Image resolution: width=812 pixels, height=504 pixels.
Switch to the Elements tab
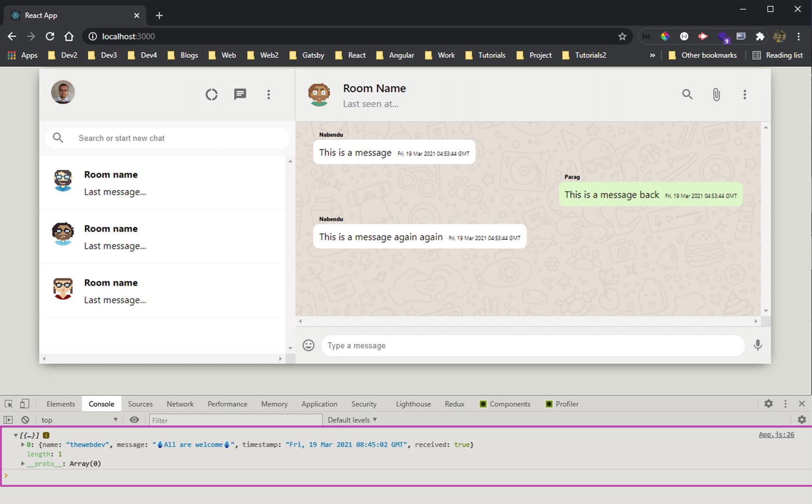(x=61, y=404)
